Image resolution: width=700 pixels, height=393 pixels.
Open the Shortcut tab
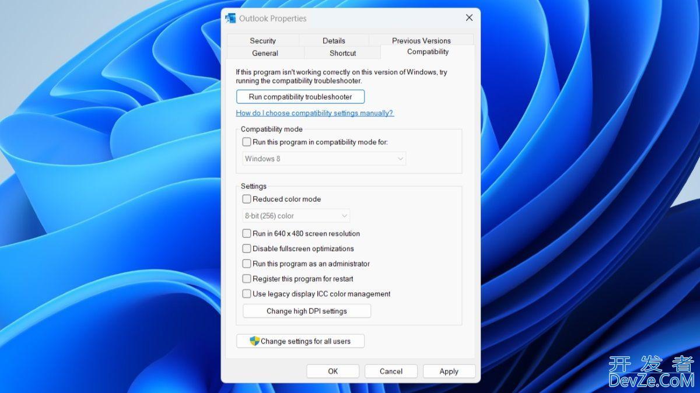tap(342, 53)
